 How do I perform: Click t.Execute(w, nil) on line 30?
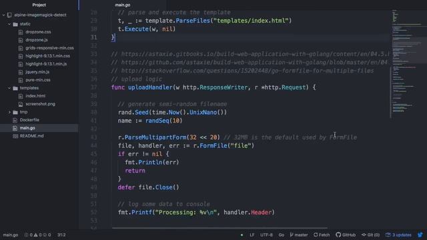coord(147,29)
